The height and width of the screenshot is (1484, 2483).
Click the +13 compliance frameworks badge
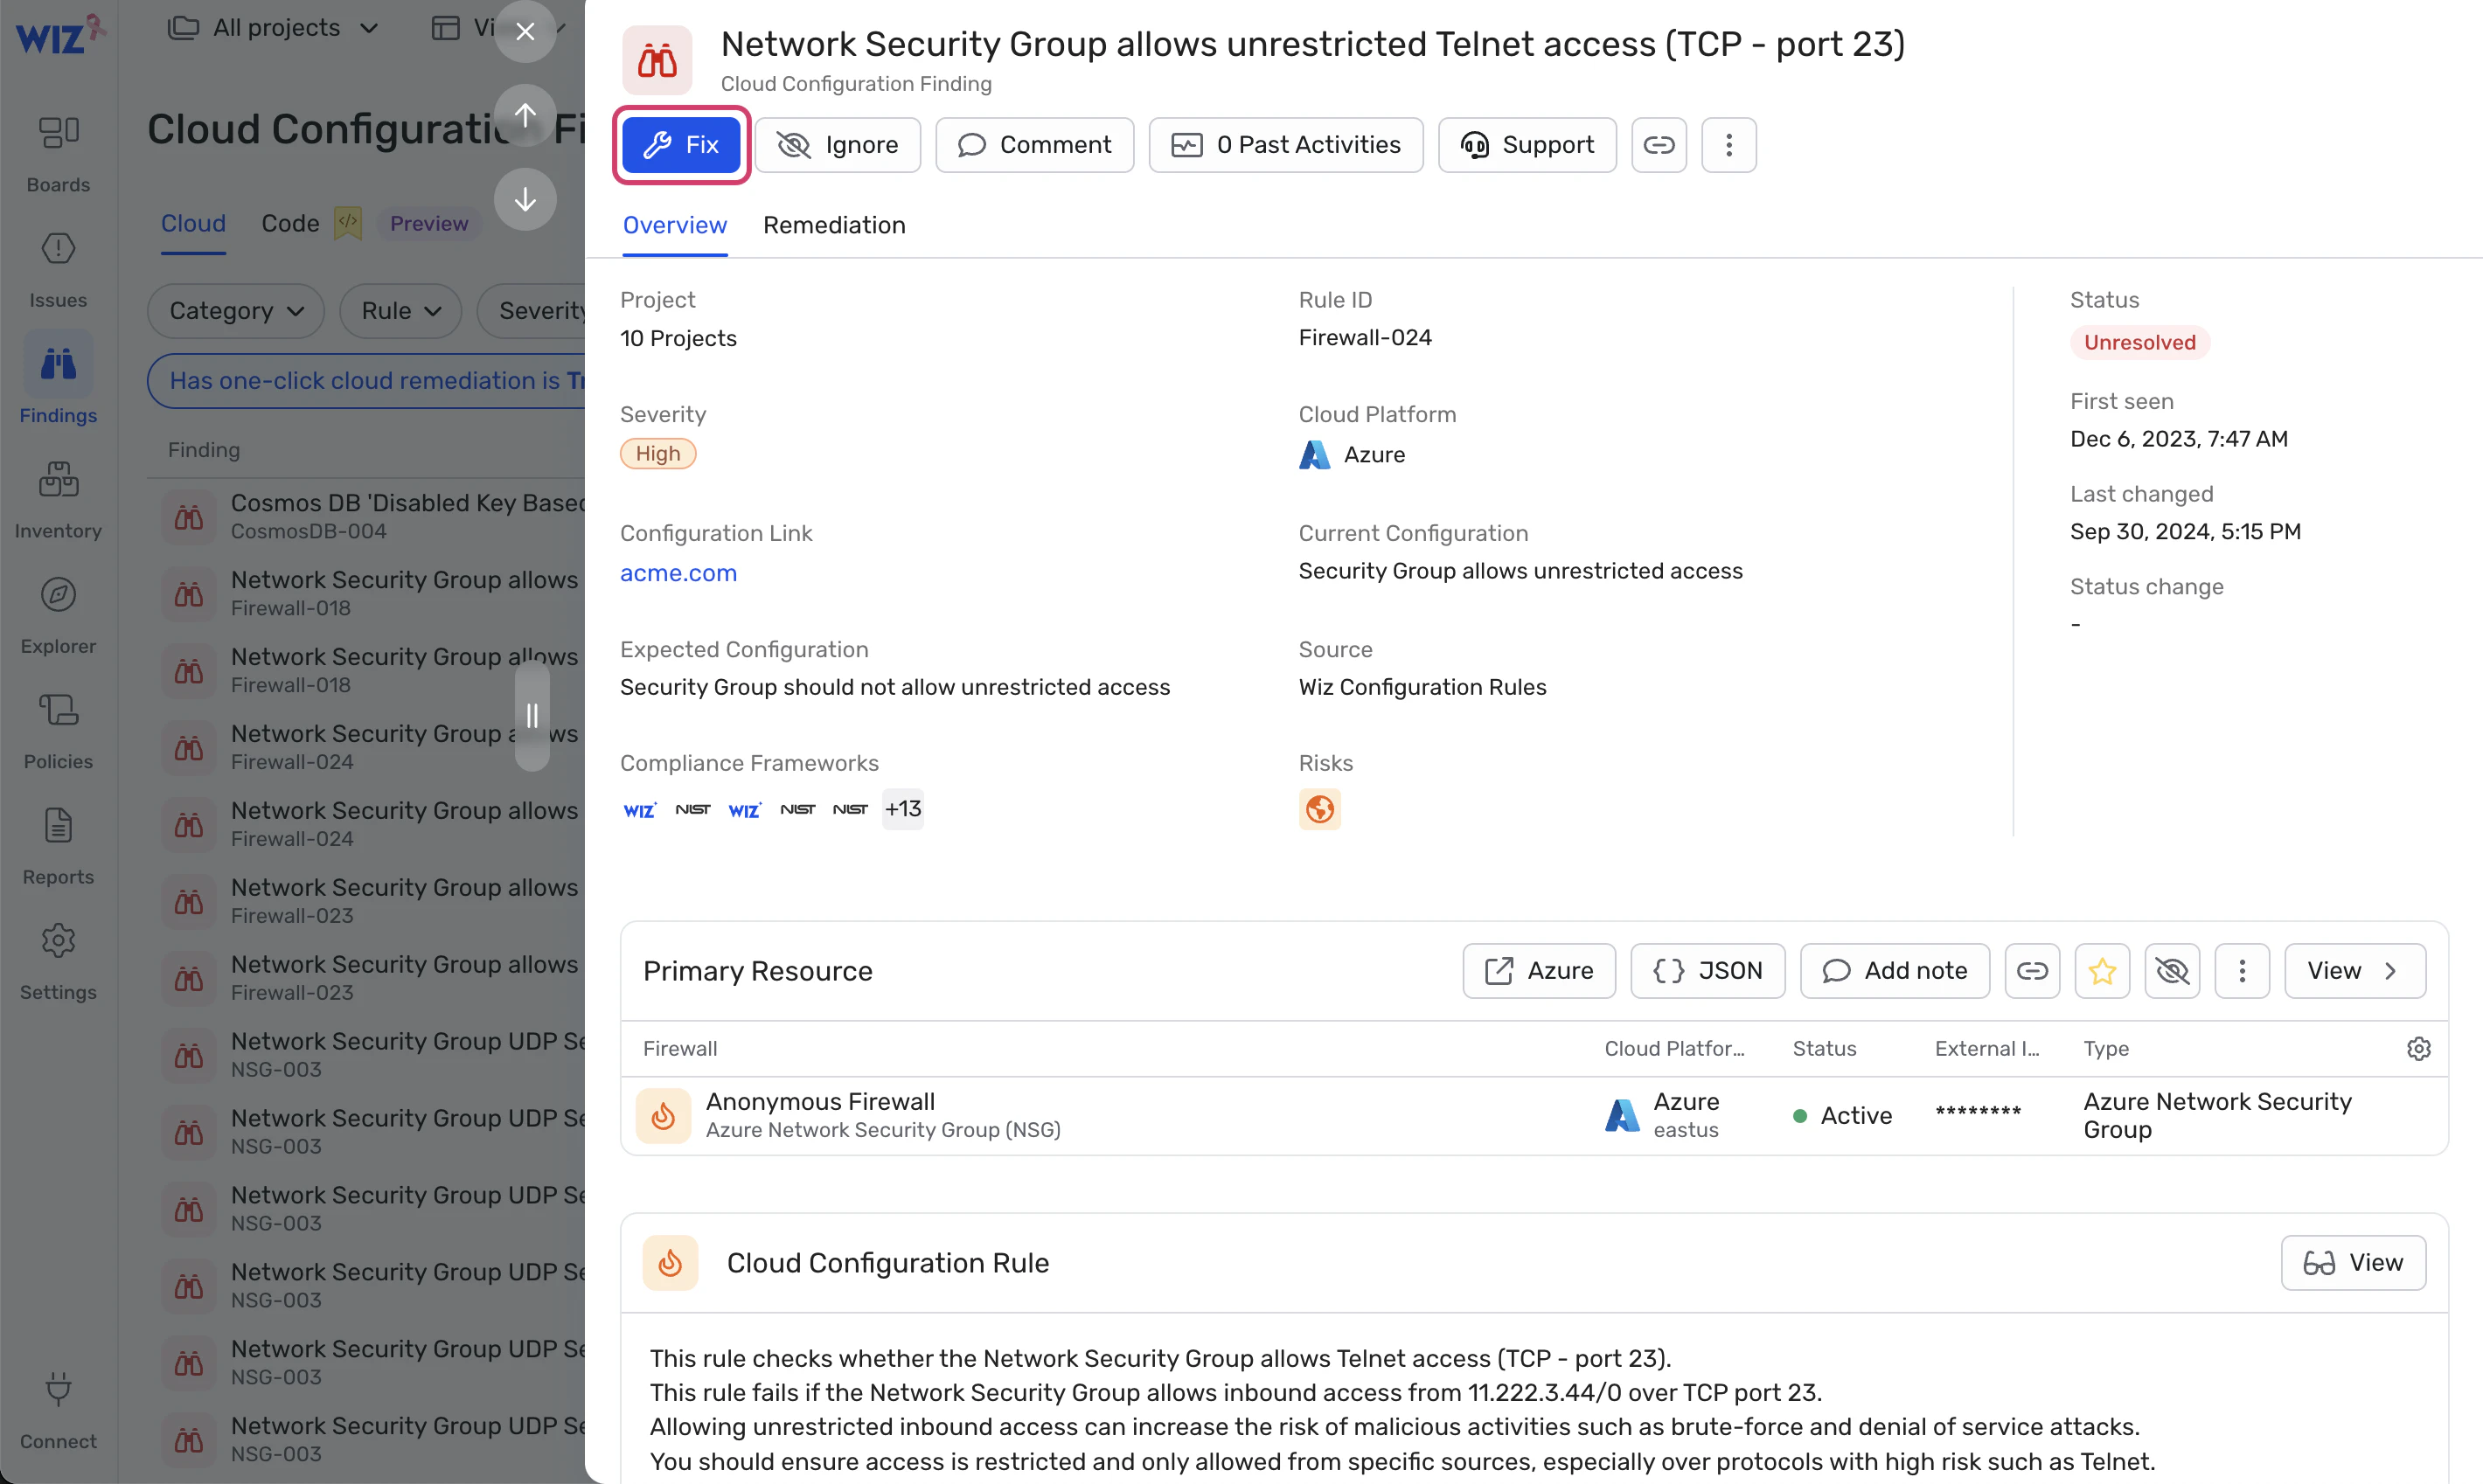point(902,809)
